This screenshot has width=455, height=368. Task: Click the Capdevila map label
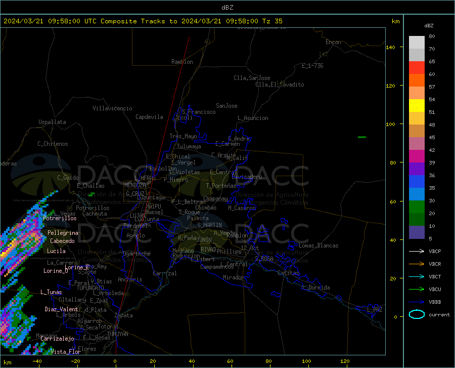[149, 117]
